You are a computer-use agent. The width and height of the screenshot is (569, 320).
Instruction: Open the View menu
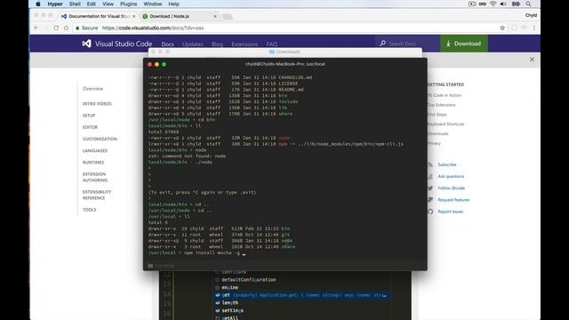coord(108,4)
